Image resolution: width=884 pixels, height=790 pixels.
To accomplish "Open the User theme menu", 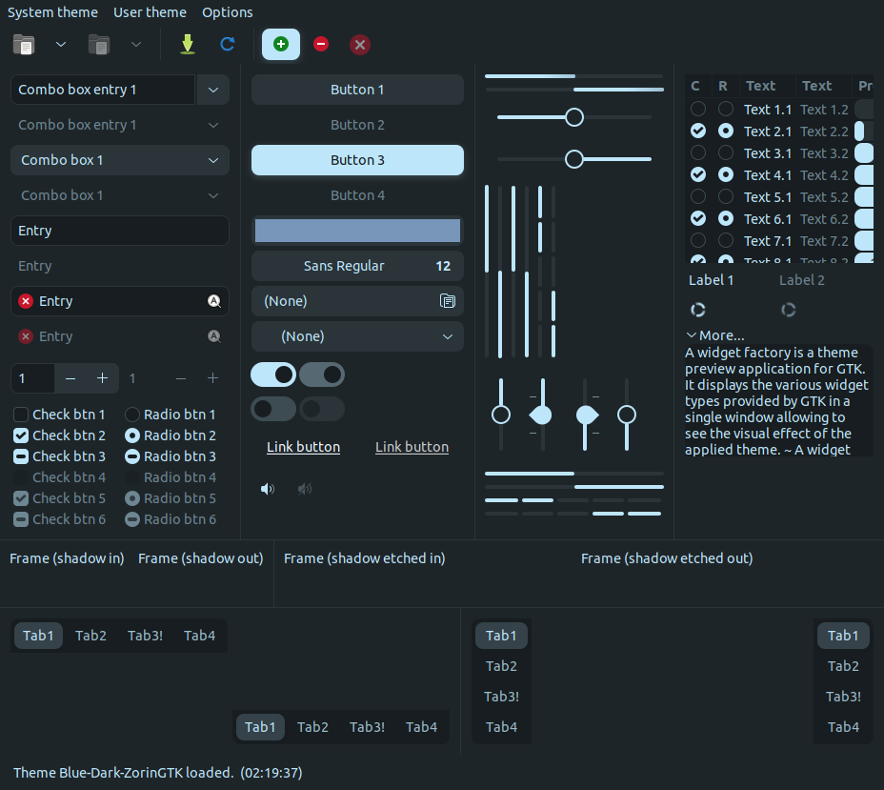I will 150,12.
